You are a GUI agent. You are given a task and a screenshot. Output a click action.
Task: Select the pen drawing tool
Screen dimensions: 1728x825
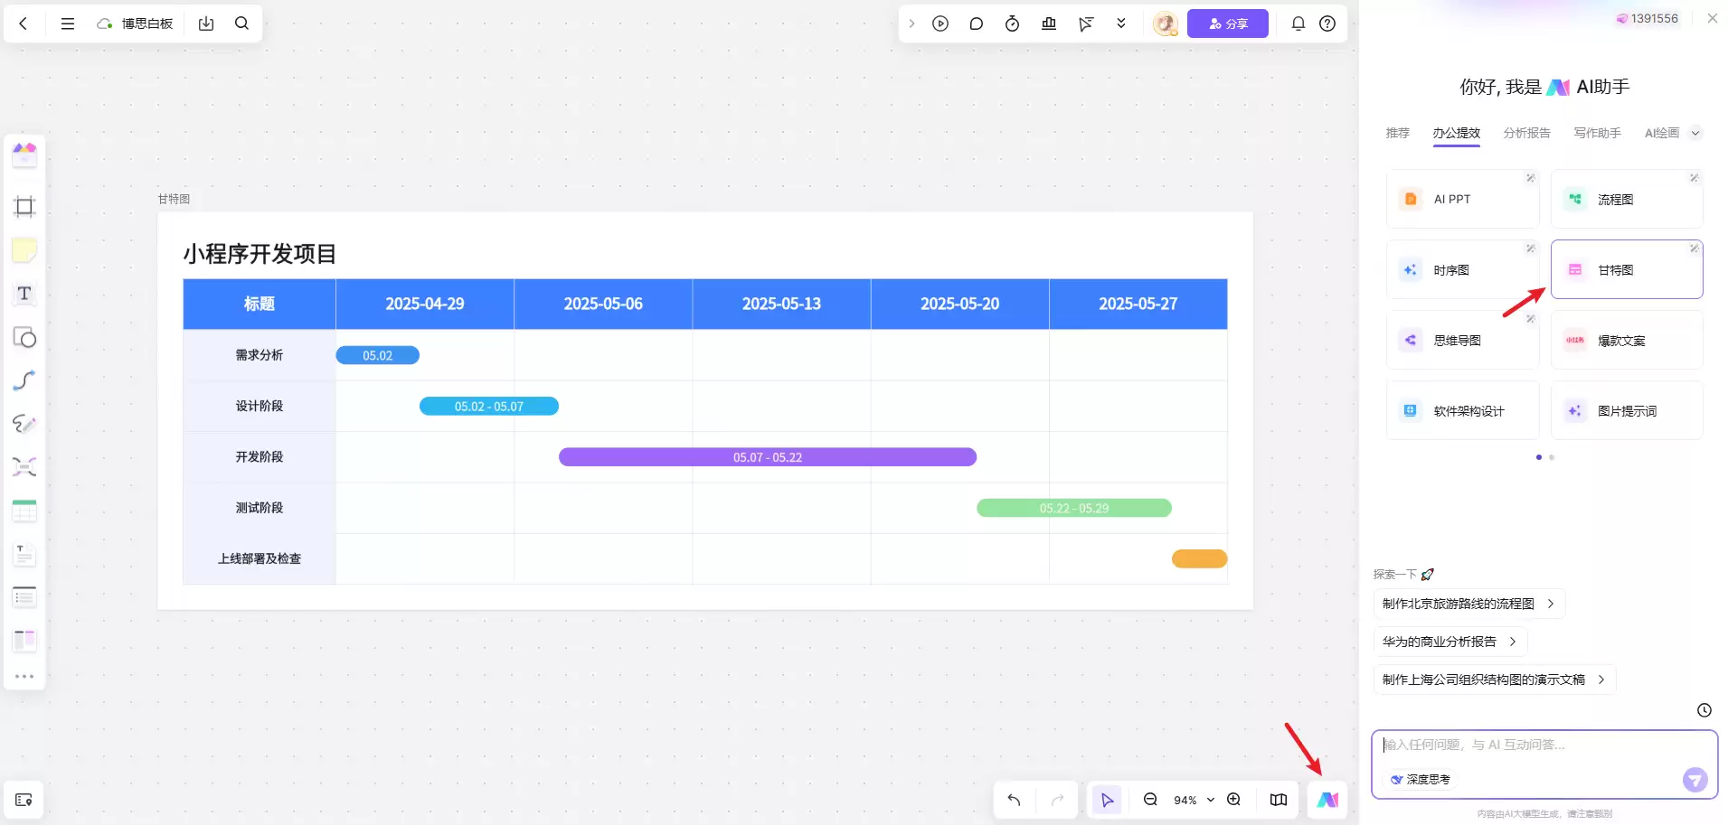coord(24,424)
